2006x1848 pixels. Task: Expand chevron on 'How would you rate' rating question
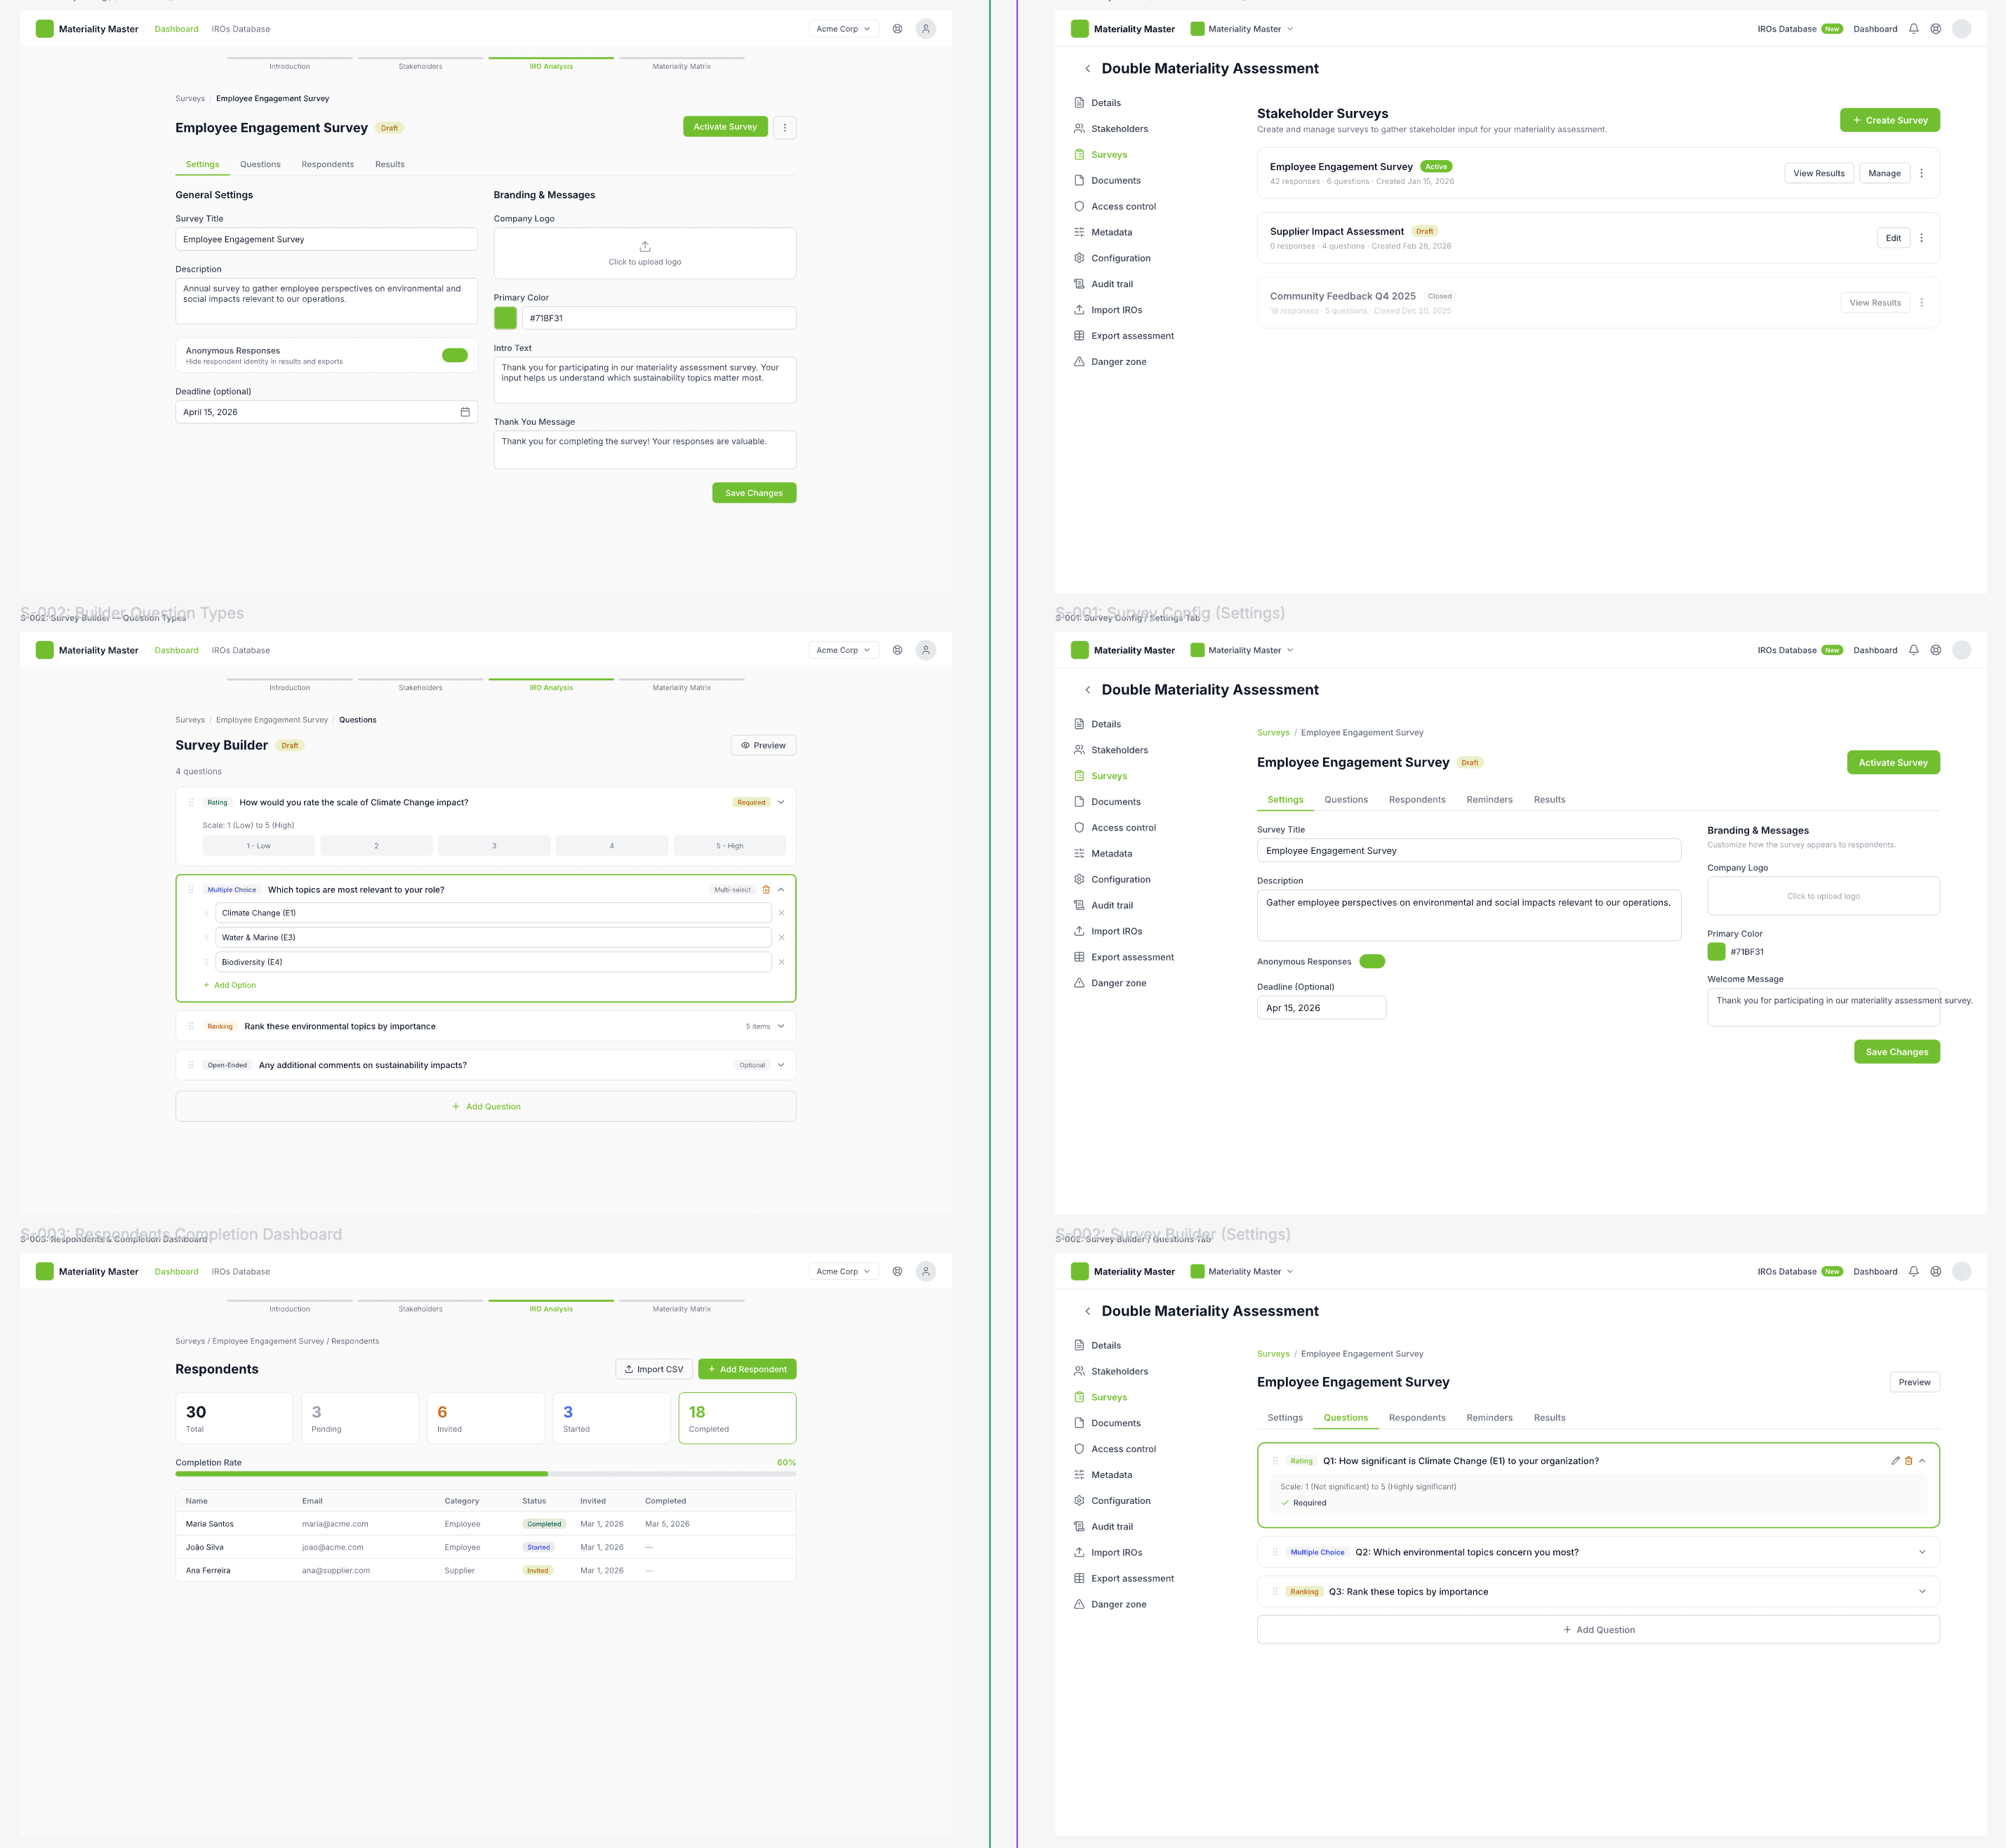(x=781, y=802)
